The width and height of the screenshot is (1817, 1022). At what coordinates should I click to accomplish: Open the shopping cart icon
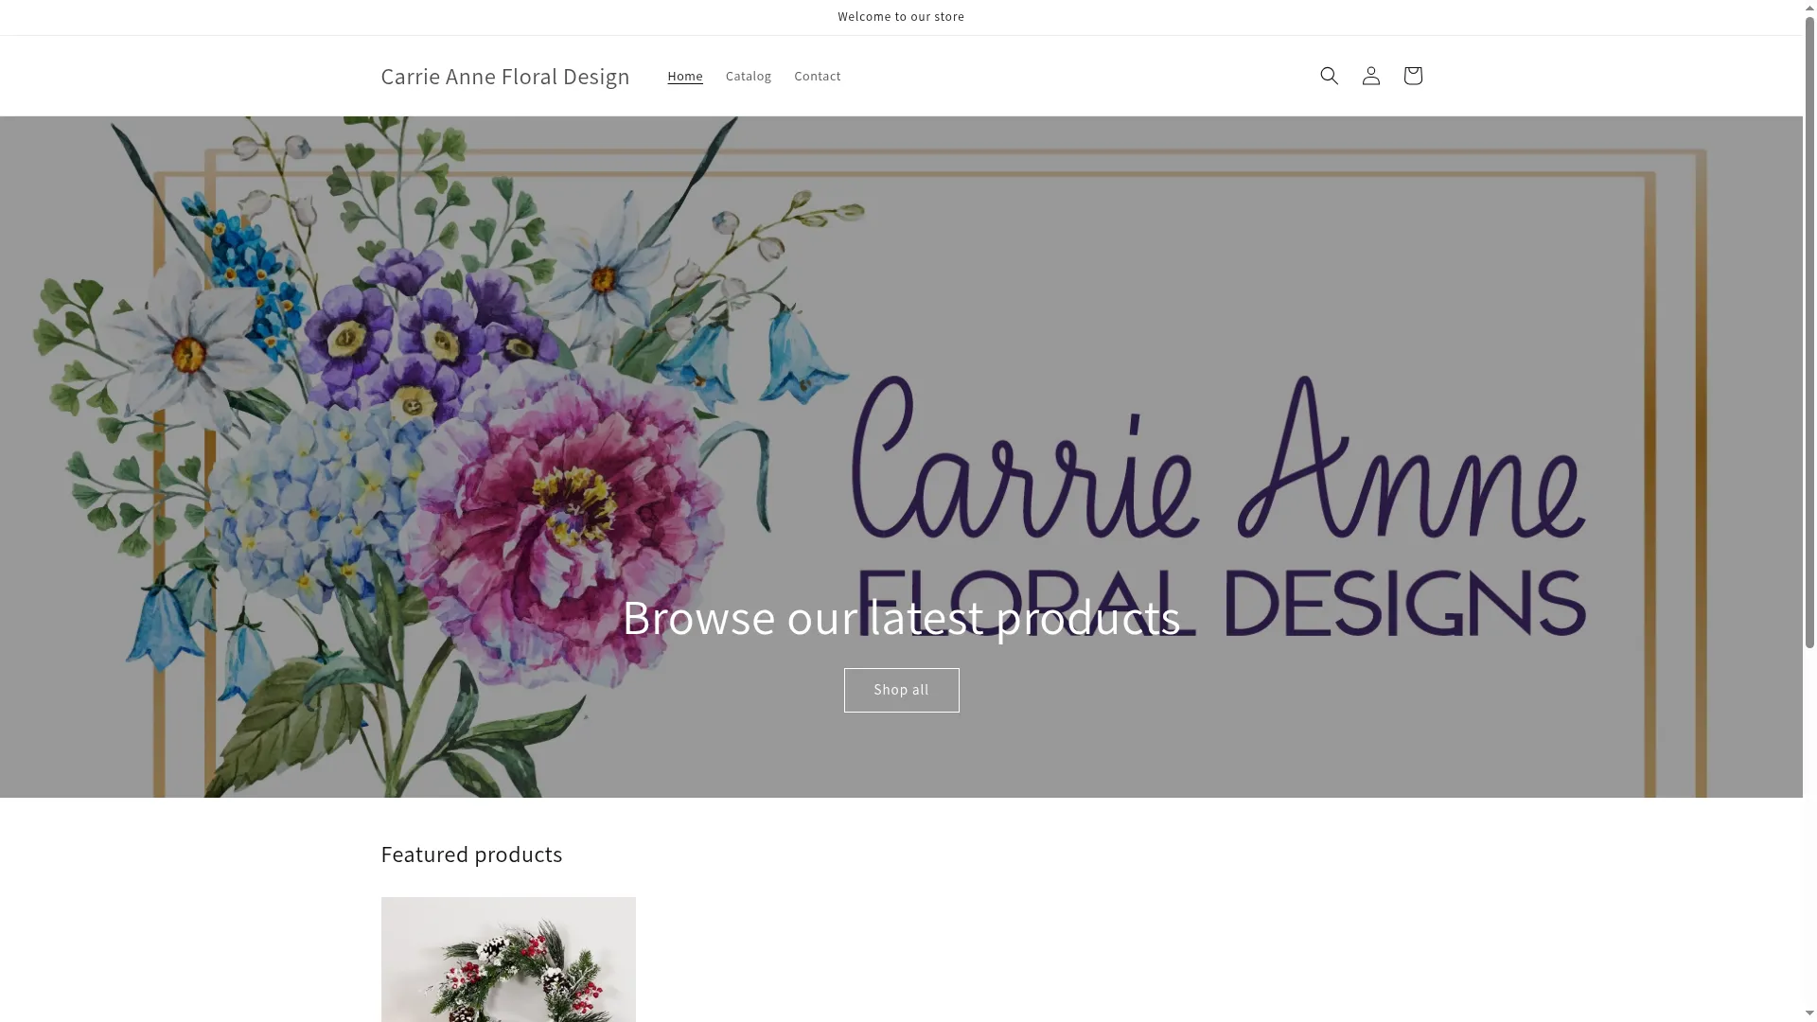[1412, 76]
